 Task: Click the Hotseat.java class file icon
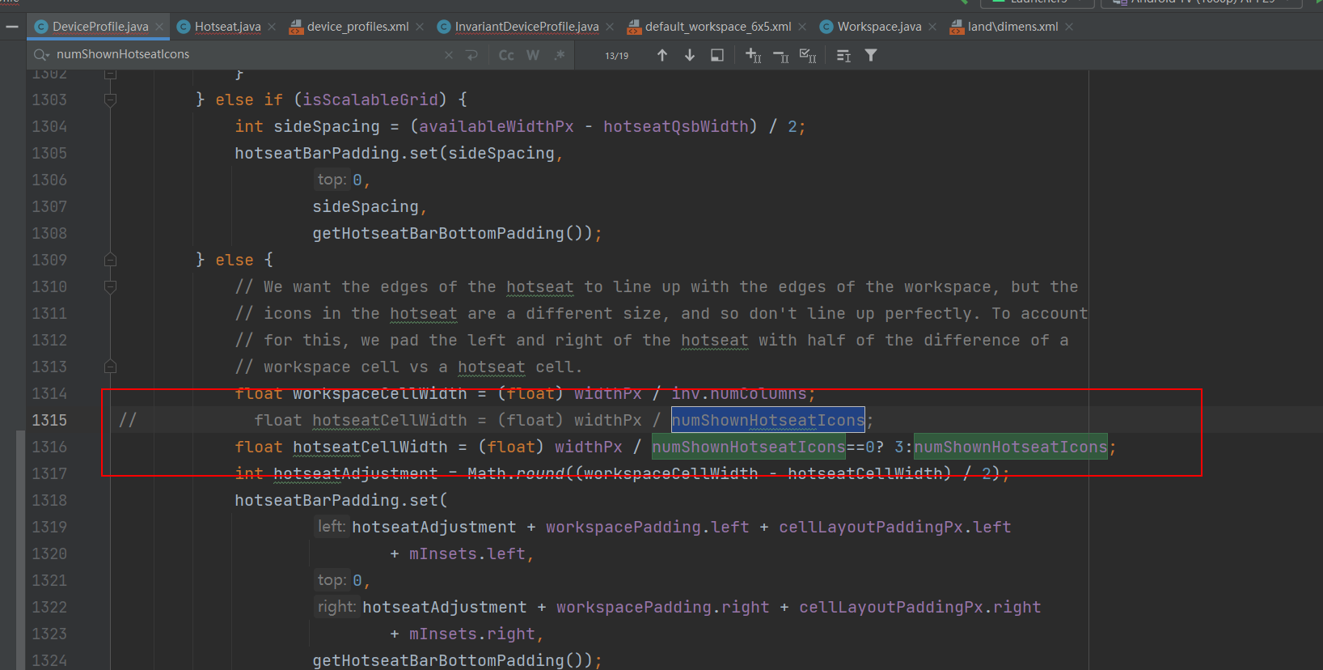(184, 27)
